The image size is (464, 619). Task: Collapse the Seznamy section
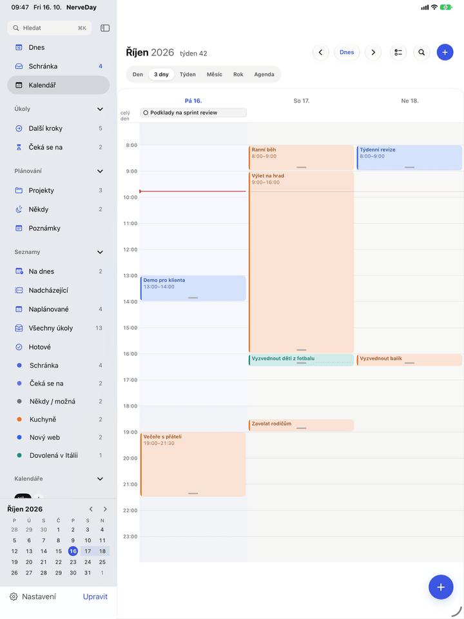(101, 252)
